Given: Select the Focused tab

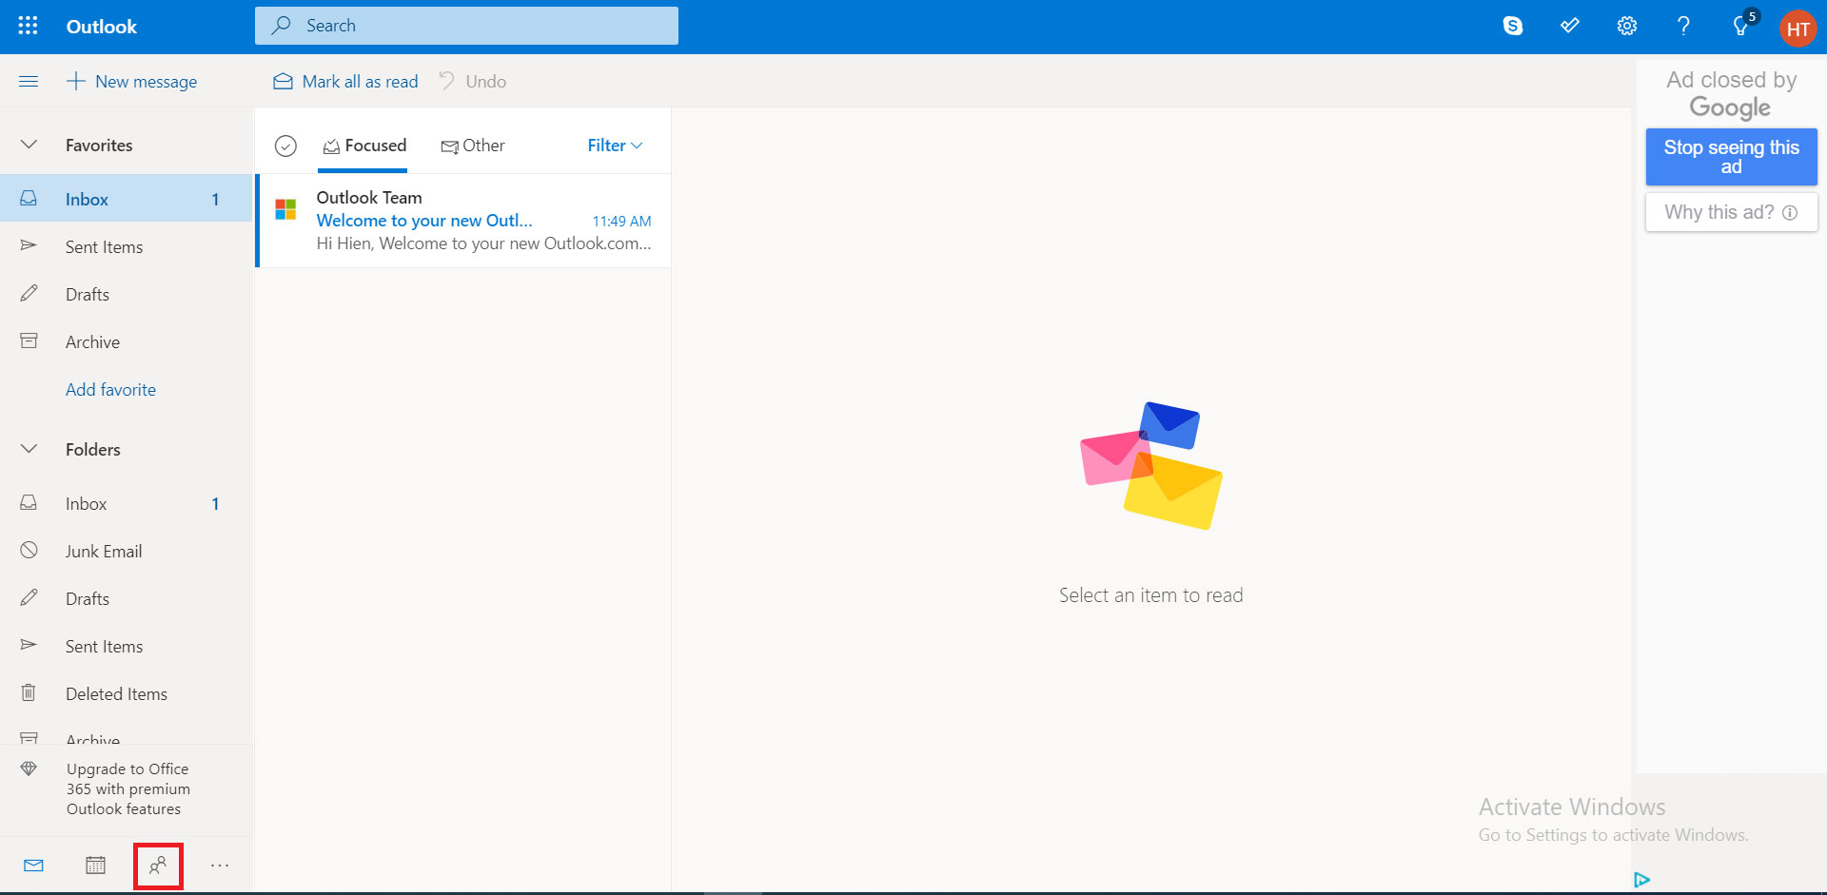Looking at the screenshot, I should (364, 146).
